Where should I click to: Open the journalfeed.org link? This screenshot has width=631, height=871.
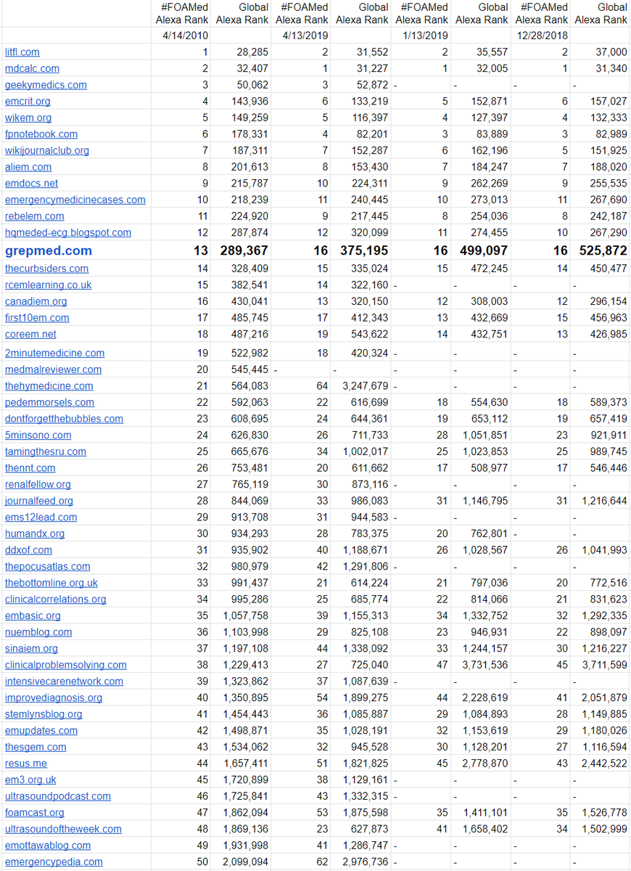point(39,501)
